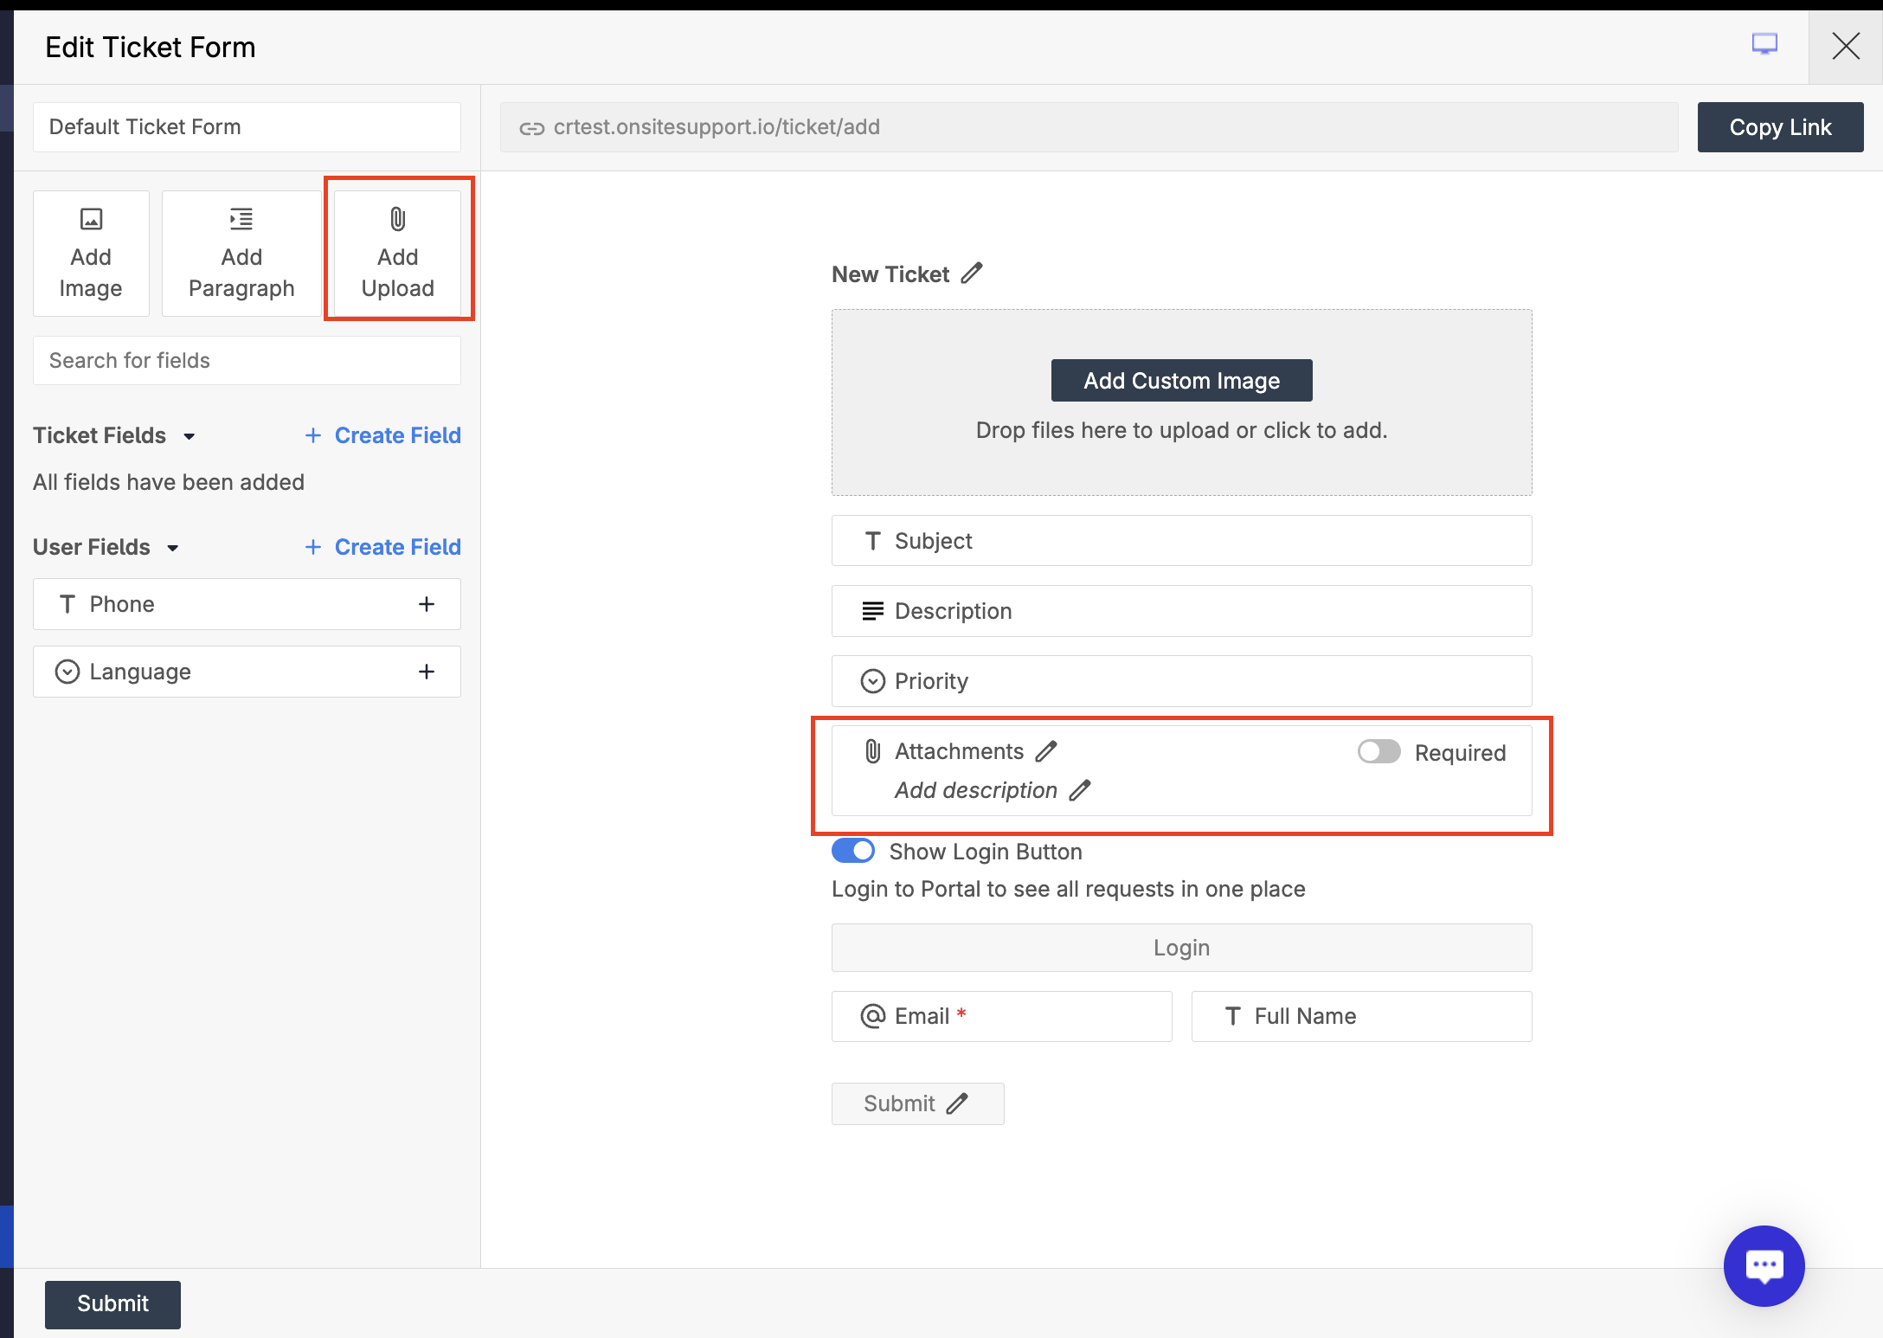
Task: Close the Edit Ticket Form dialog
Action: tap(1846, 47)
